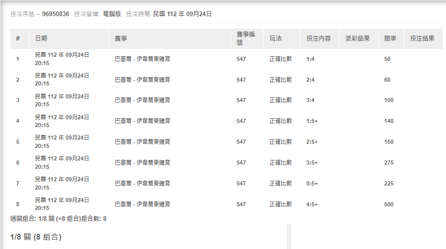Select bet content 3:5+ in row 6
Image resolution: width=446 pixels, height=249 pixels.
312,163
